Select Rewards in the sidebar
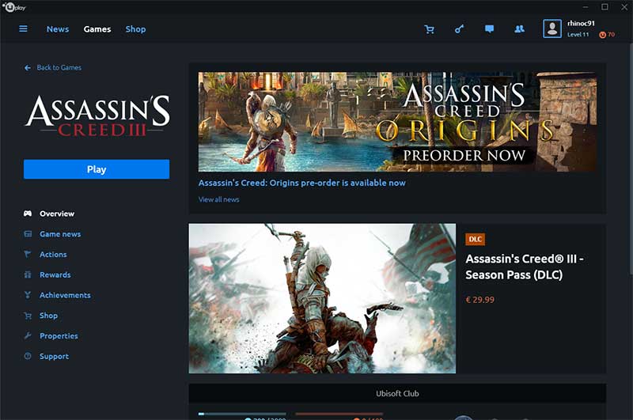This screenshot has width=633, height=420. click(x=55, y=274)
